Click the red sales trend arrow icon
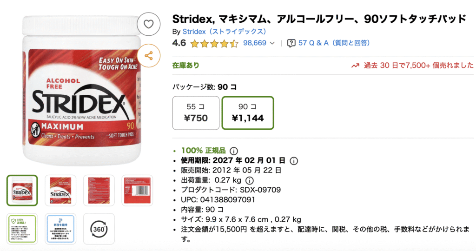The width and height of the screenshot is (476, 251). (x=355, y=66)
